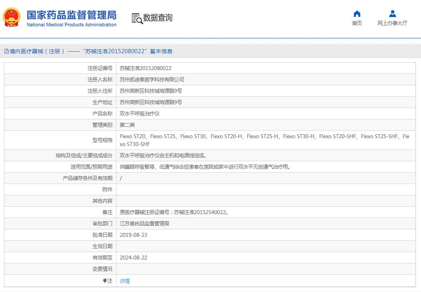Click expiry date 2024-08-22 cell
This screenshot has height=292, width=421.
[x=133, y=258]
